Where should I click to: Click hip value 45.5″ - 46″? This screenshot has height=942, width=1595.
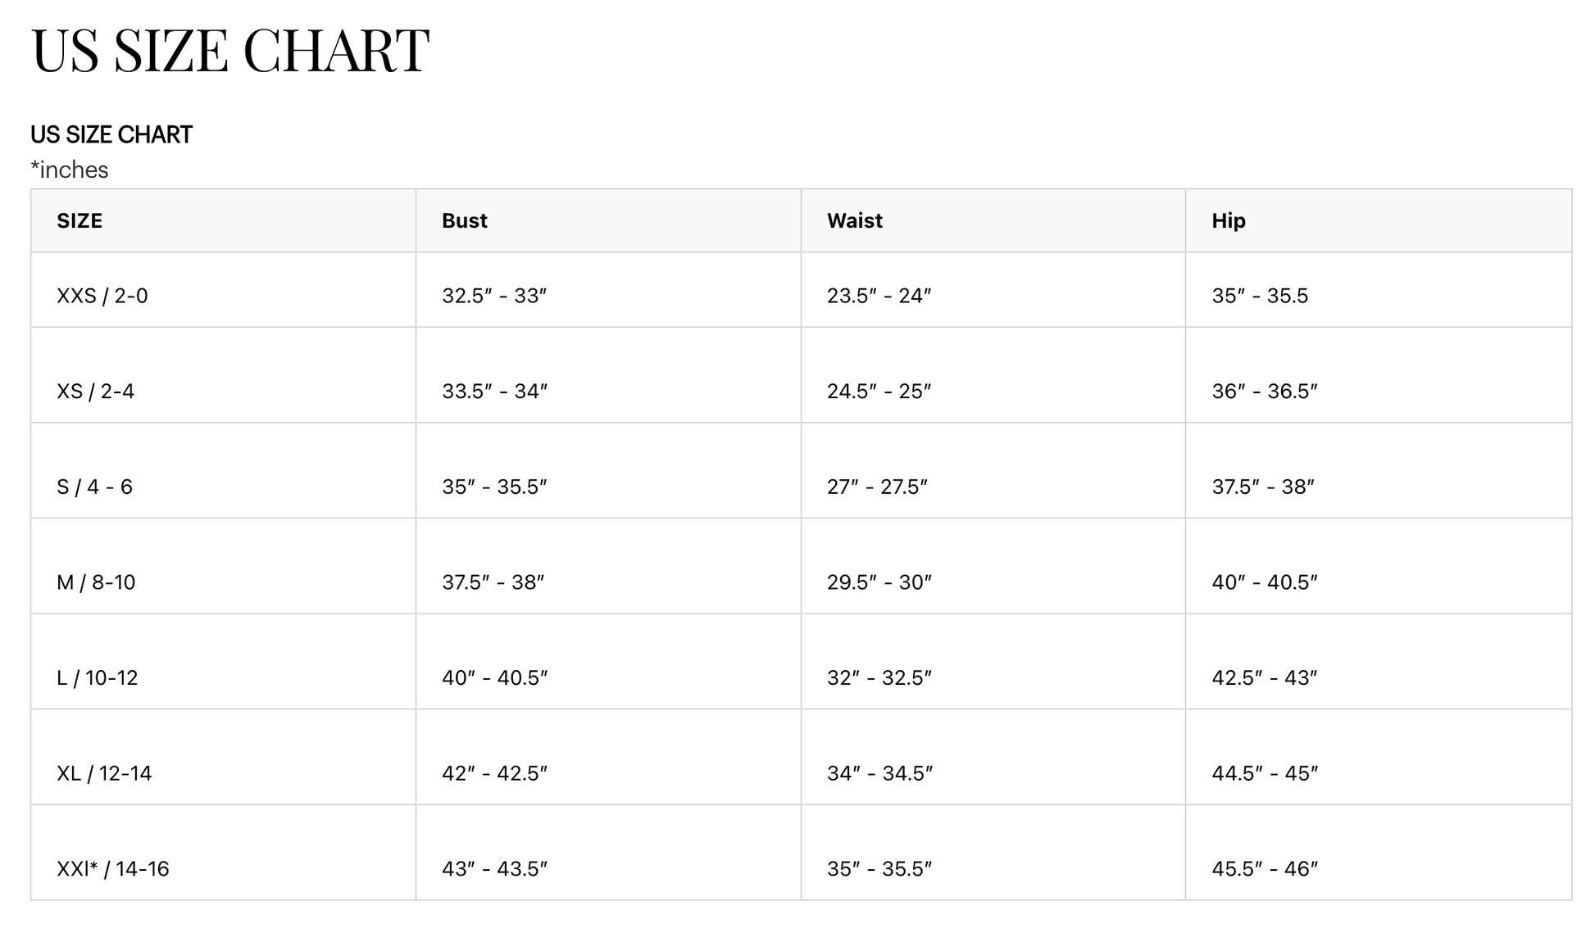[x=1265, y=868]
